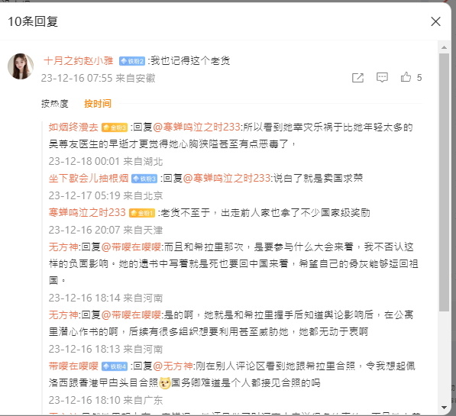The height and width of the screenshot is (416, 456).
Task: Open commenter name 寒蝉鸣泣之时233 from 天津
Action: 87,212
